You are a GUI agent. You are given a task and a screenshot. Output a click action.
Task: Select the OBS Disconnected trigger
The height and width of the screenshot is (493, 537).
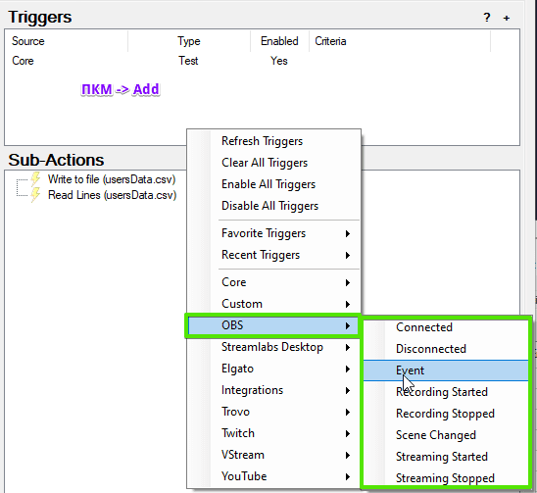pos(446,349)
